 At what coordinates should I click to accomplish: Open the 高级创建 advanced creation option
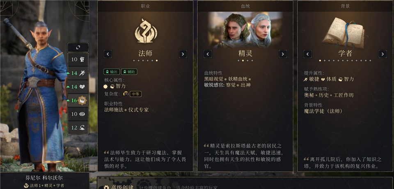(x=120, y=187)
